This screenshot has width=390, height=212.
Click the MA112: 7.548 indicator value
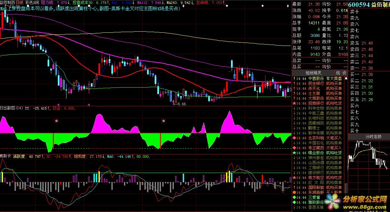(150, 3)
